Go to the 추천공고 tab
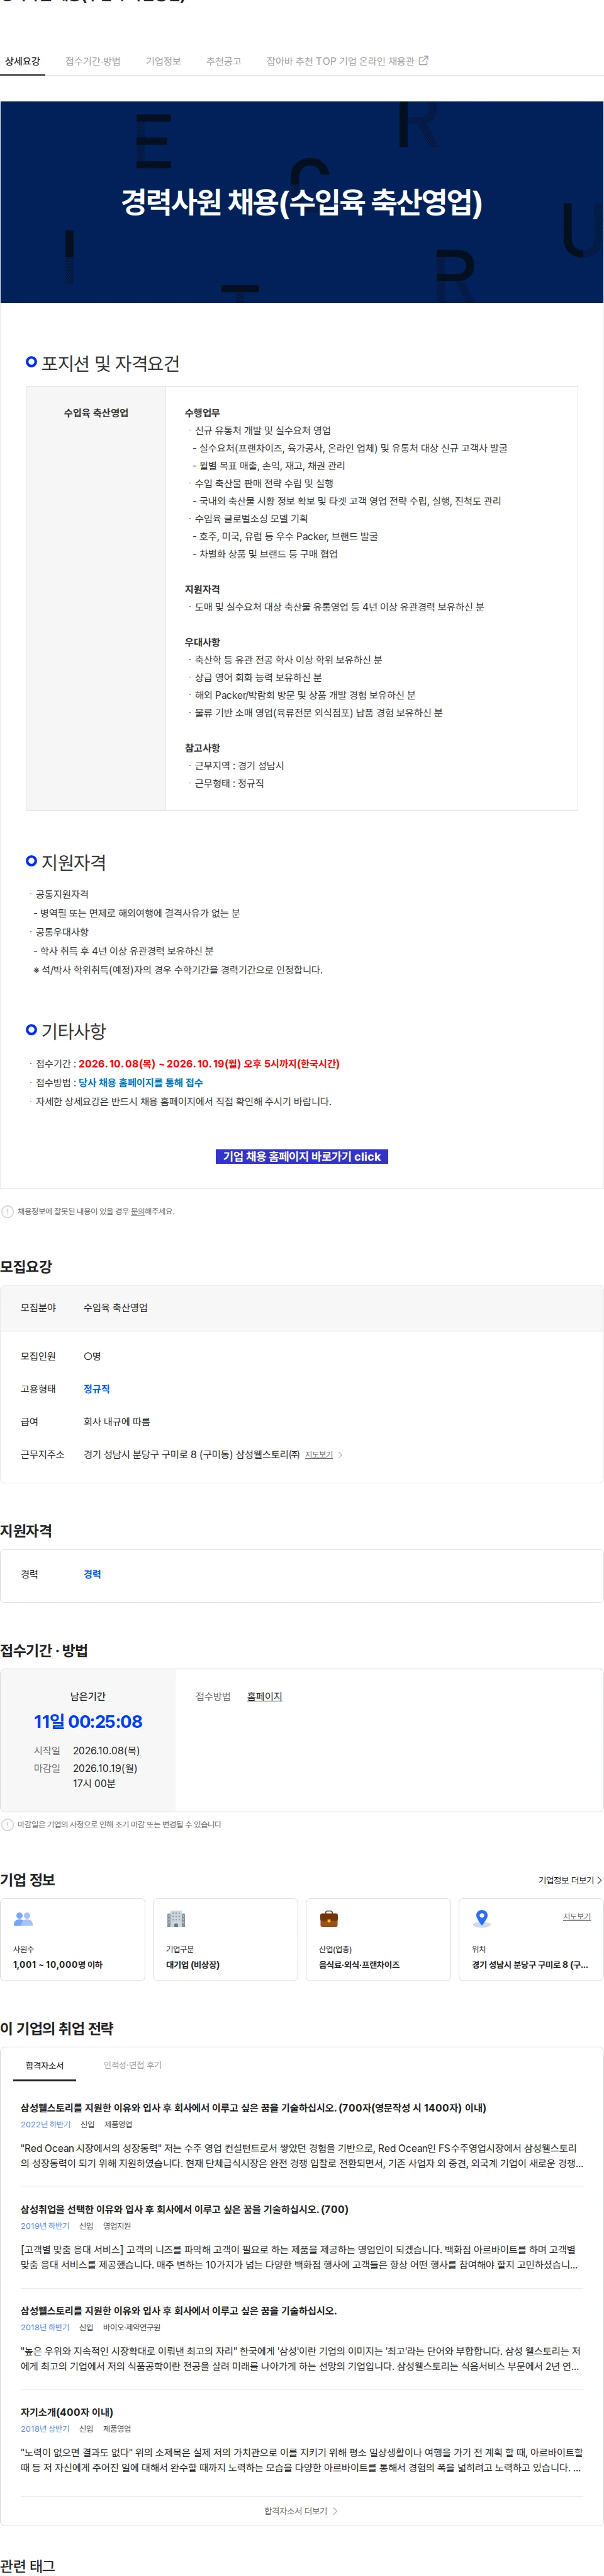 [223, 61]
